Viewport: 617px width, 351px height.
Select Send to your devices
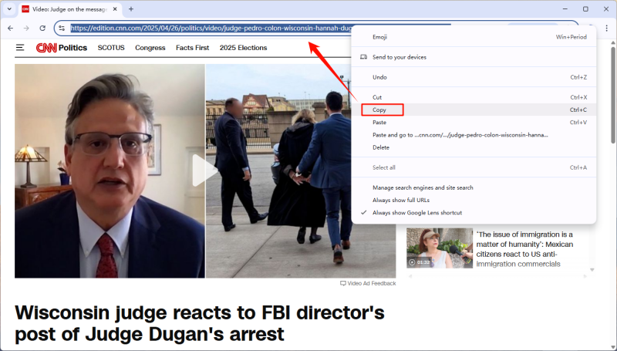tap(474, 57)
